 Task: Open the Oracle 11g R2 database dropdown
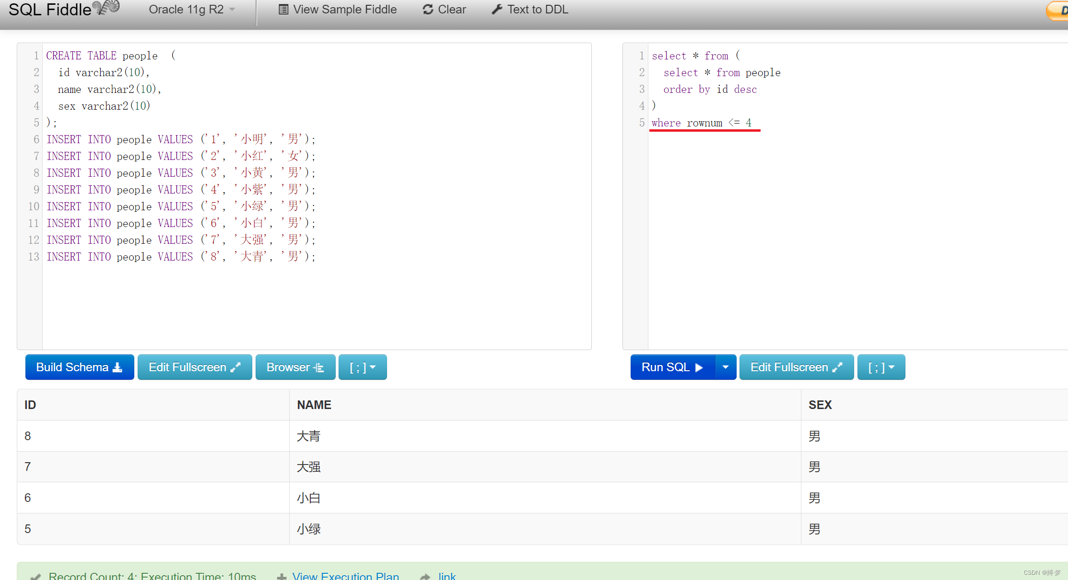pos(191,10)
